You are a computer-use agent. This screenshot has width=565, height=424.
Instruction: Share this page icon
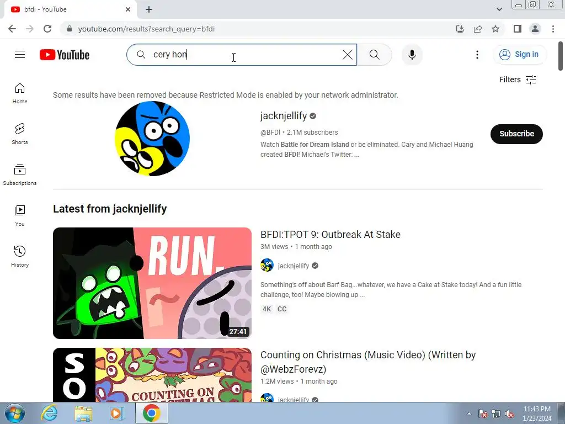tap(478, 29)
